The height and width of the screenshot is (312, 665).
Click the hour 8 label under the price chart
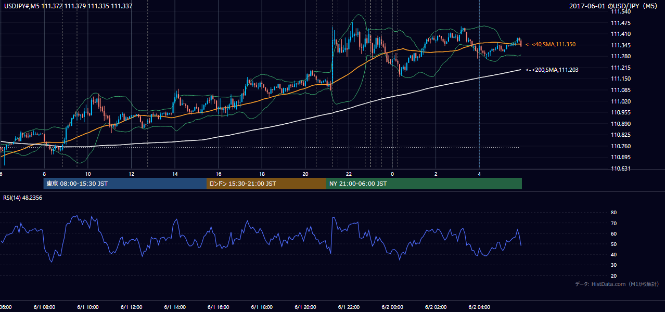coord(44,174)
